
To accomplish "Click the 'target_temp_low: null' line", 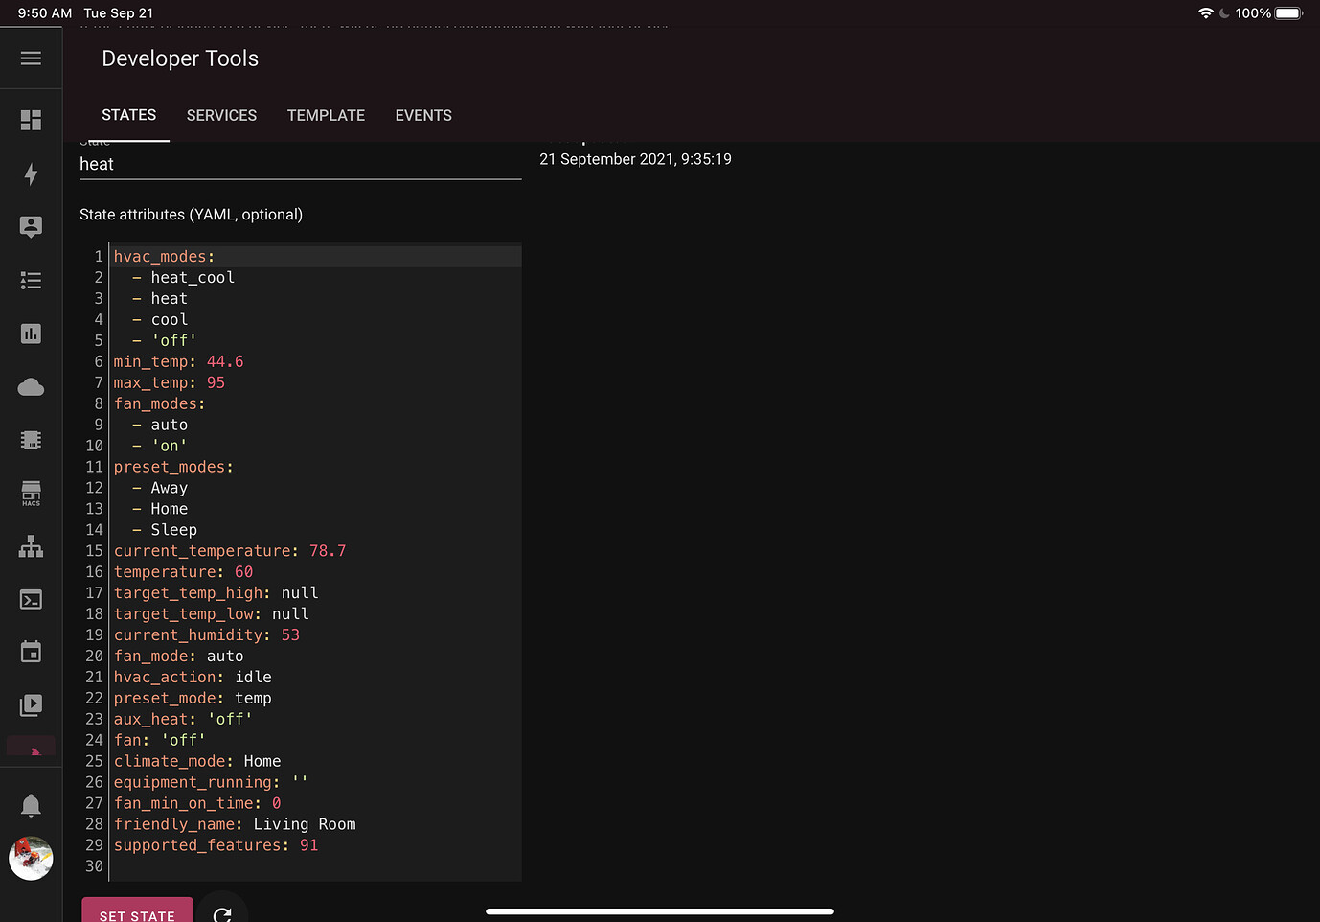I will (212, 615).
